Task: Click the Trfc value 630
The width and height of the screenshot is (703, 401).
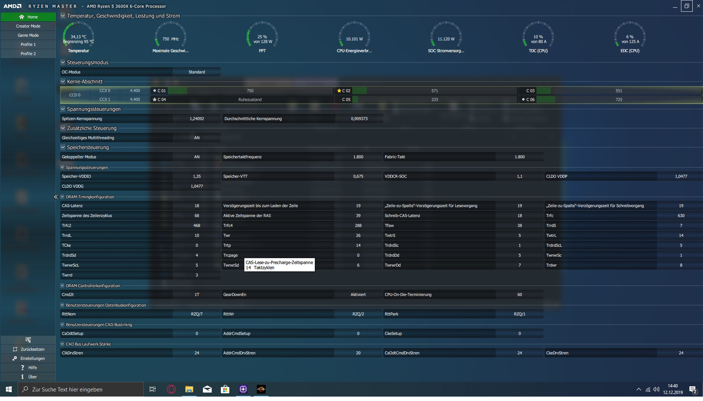Action: coord(681,216)
